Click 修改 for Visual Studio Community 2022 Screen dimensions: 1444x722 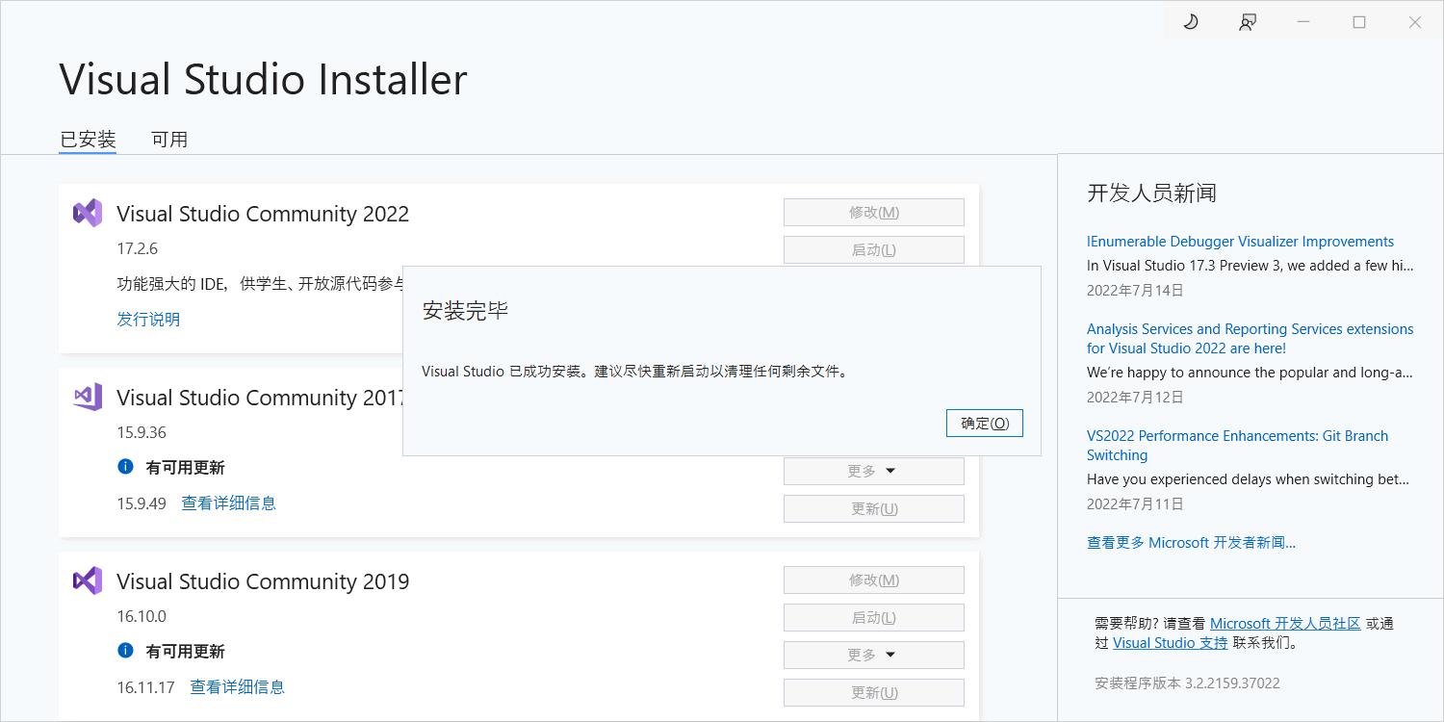point(873,212)
